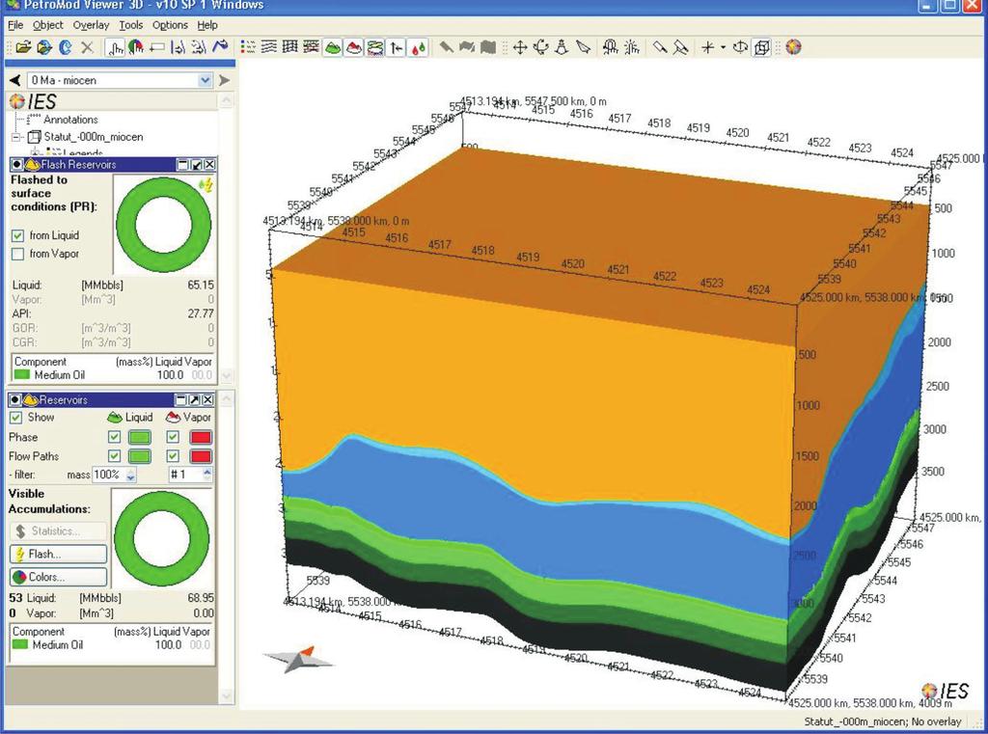Toggle the Reservoirs panel dot button

[15, 399]
